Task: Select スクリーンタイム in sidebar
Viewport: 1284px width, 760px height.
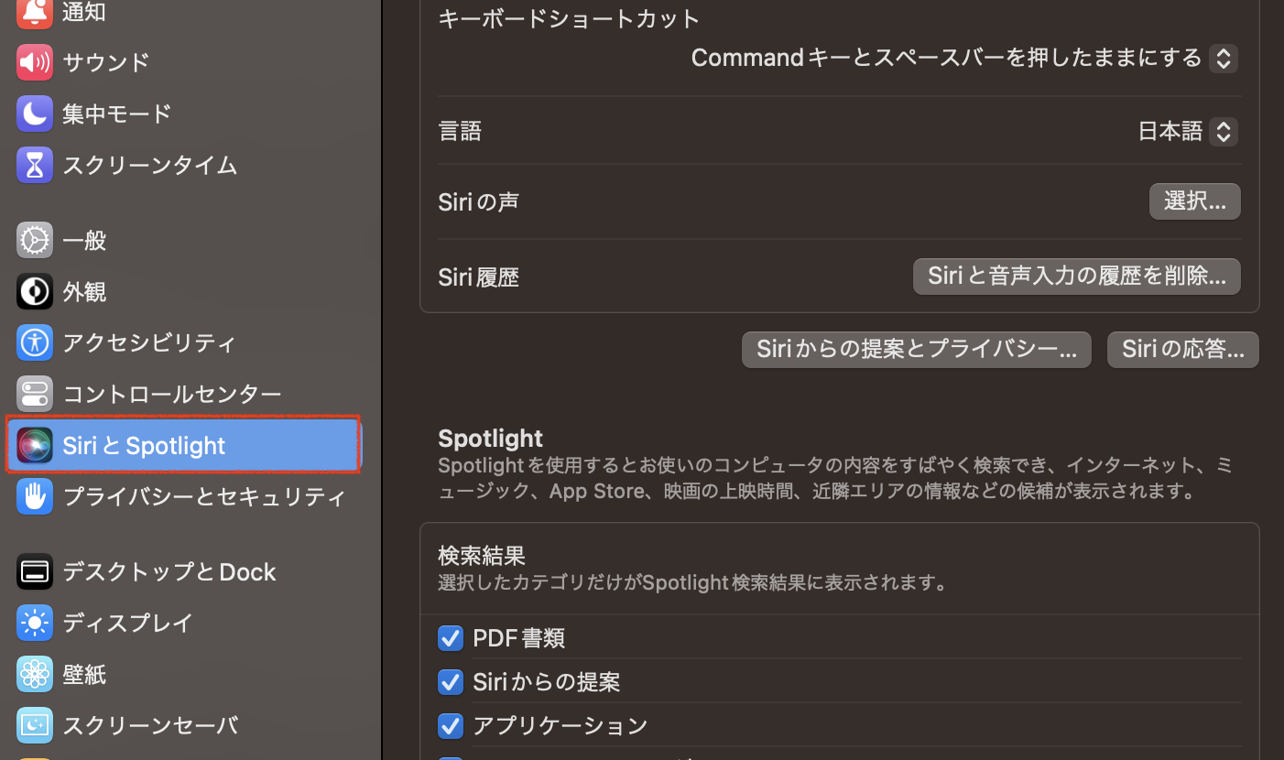Action: [150, 165]
